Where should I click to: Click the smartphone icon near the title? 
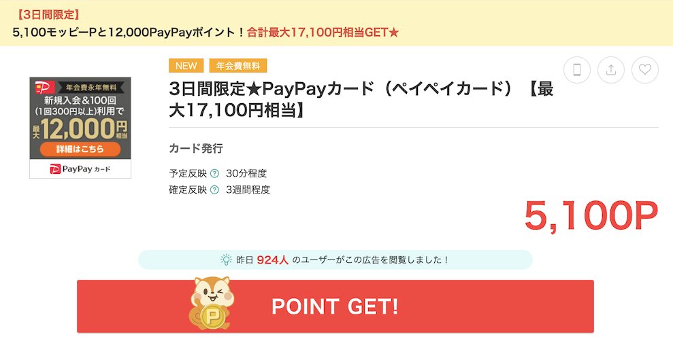point(577,70)
